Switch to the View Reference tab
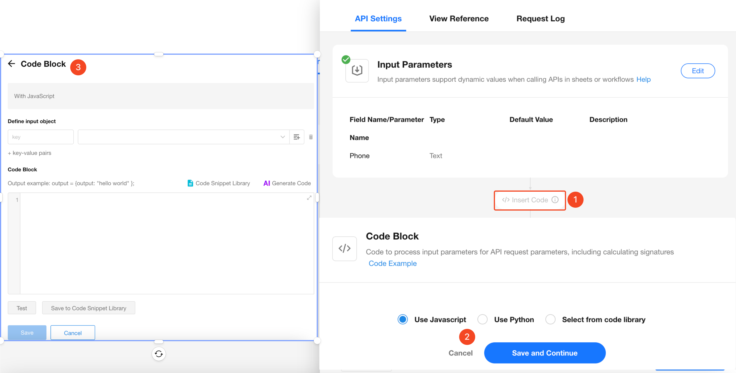This screenshot has width=736, height=373. pos(459,19)
